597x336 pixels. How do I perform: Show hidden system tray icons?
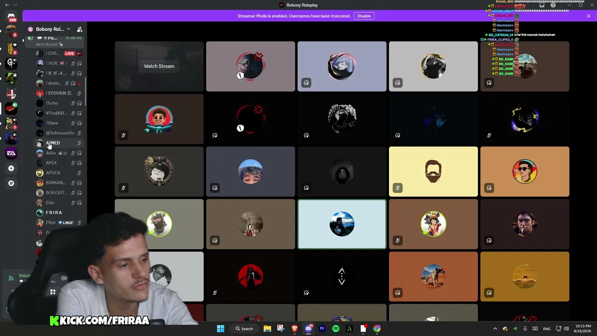point(495,329)
